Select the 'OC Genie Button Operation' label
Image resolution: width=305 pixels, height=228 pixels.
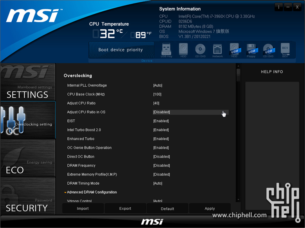tap(90, 148)
